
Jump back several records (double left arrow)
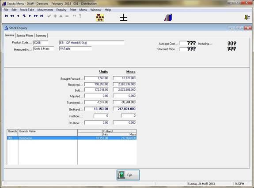pos(12,16)
